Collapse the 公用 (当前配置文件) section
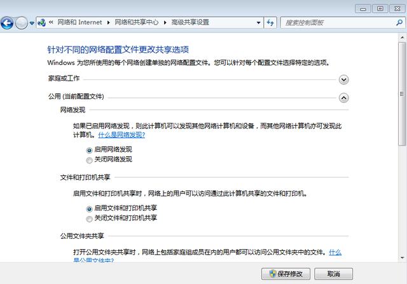Image resolution: width=407 pixels, height=284 pixels. 343,98
